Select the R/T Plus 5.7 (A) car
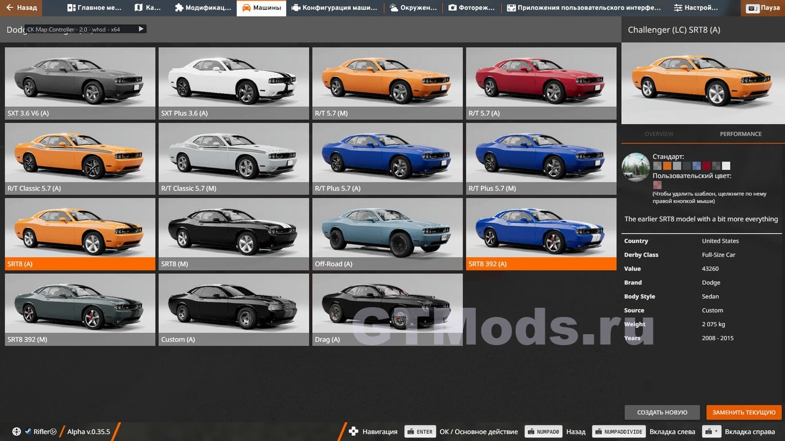 pos(387,159)
